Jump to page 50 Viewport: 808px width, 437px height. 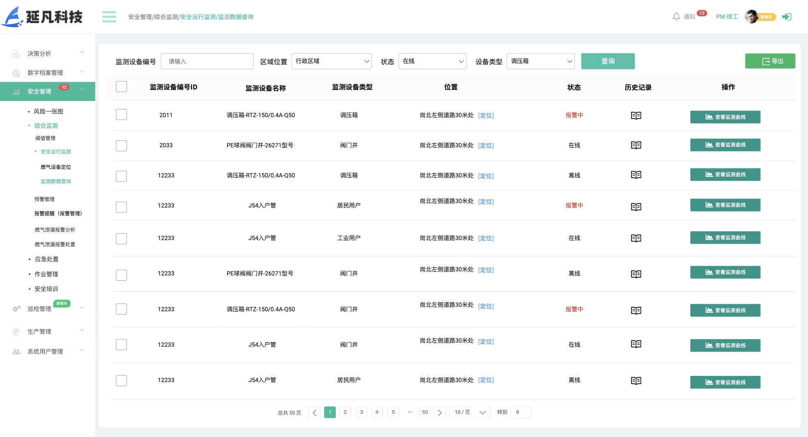click(425, 412)
